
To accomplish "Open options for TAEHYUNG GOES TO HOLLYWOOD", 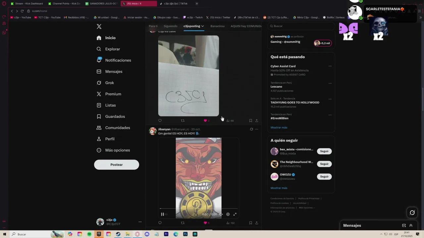I will (x=330, y=99).
